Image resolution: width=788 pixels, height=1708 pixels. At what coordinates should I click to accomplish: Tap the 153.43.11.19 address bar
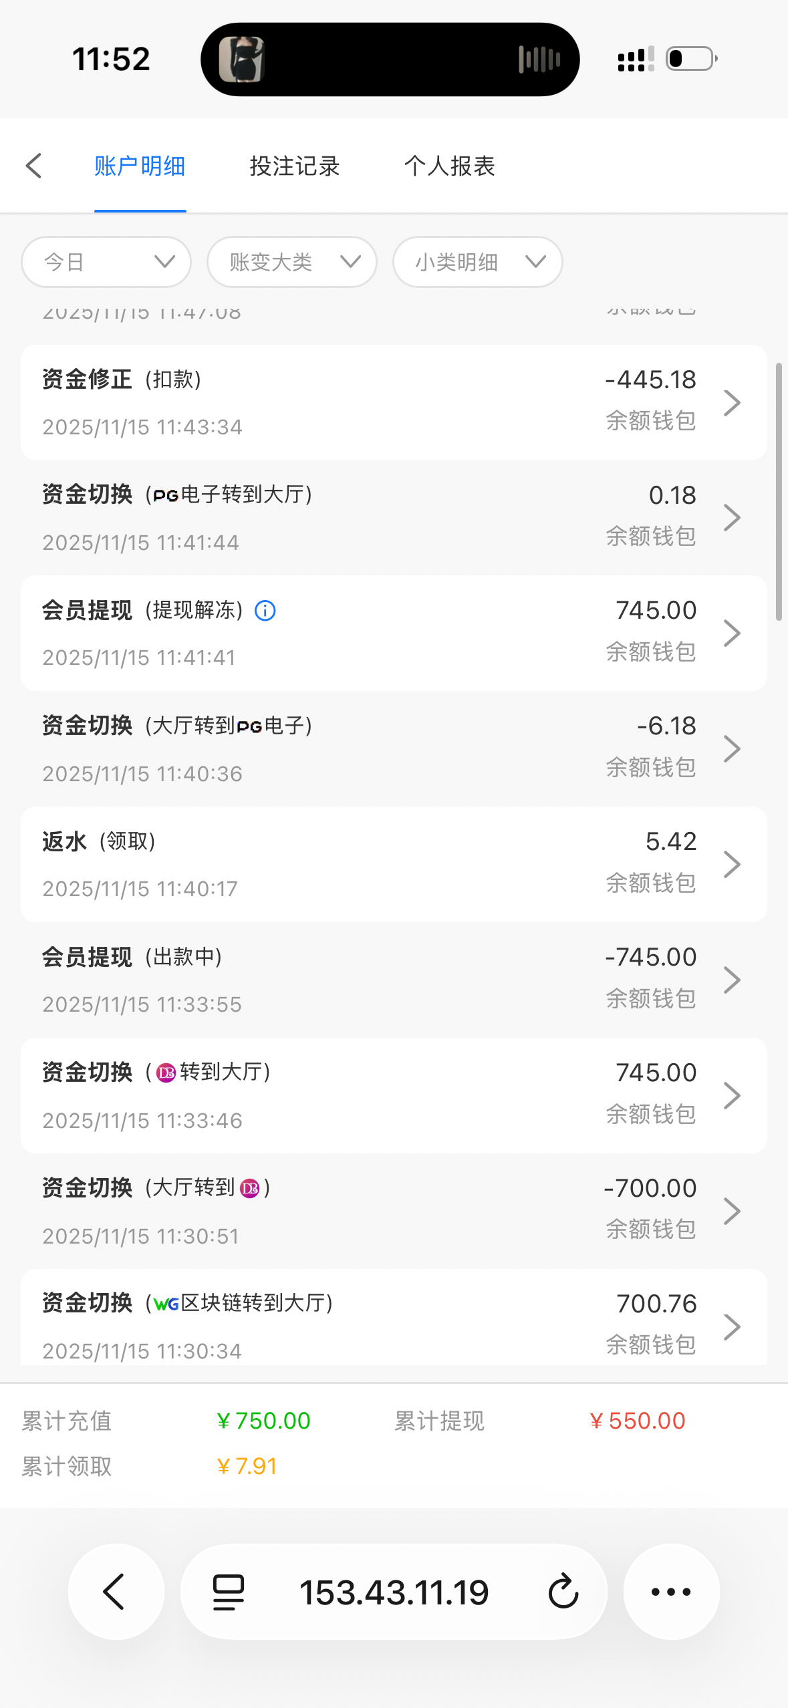pos(394,1592)
